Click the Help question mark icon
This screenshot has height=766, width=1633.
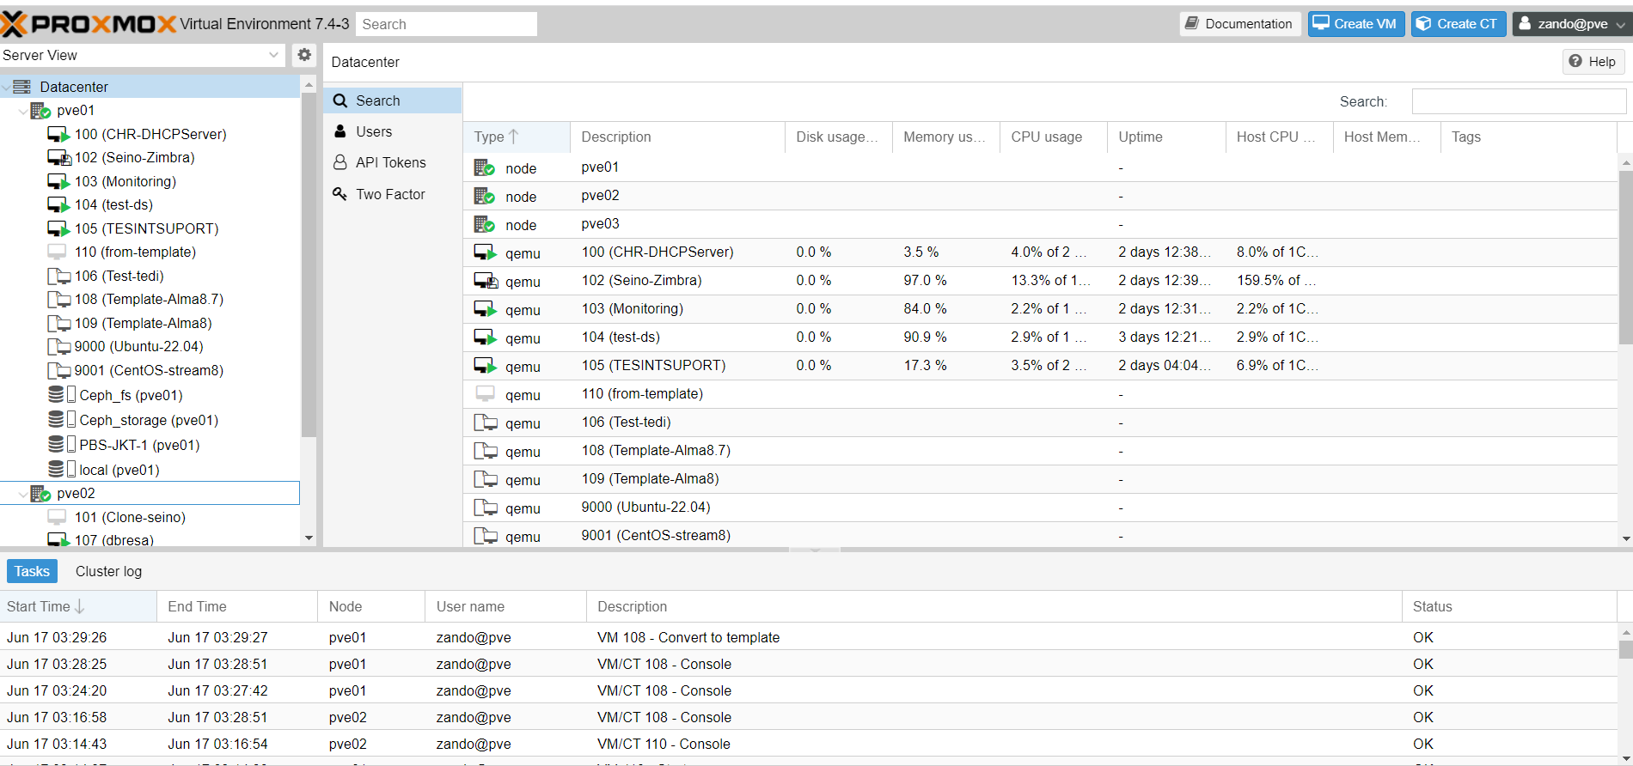click(x=1575, y=61)
